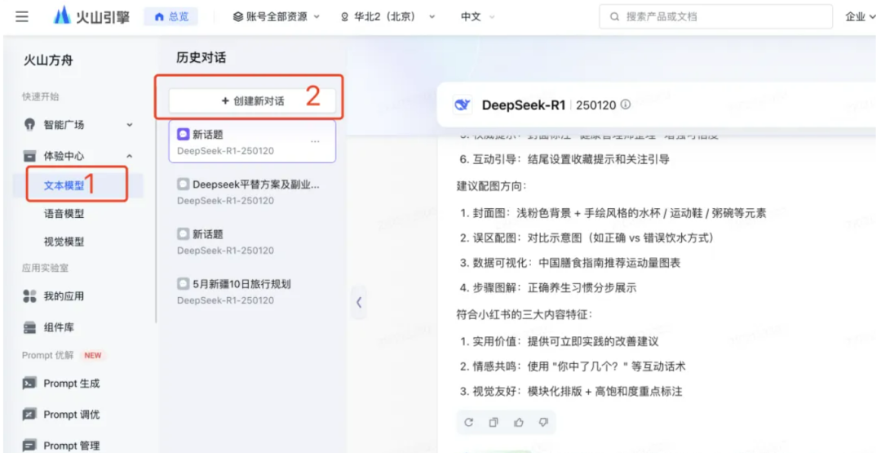Dislike the response with thumbs-down
Screen dimensions: 881x453
pos(542,422)
